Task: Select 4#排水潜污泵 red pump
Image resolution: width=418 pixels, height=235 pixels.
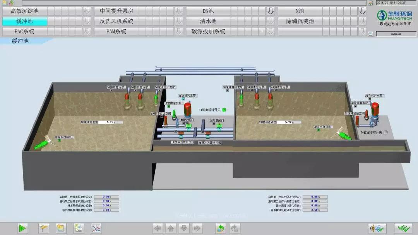Action: [270, 100]
